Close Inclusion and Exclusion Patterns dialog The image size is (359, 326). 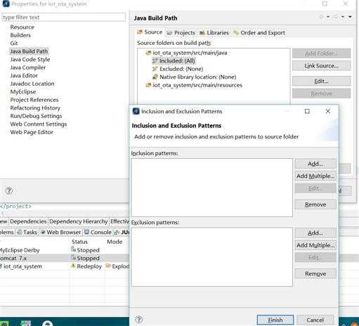point(328,111)
